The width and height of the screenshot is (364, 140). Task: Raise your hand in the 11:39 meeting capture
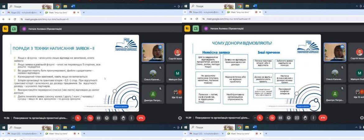[x=305, y=118]
